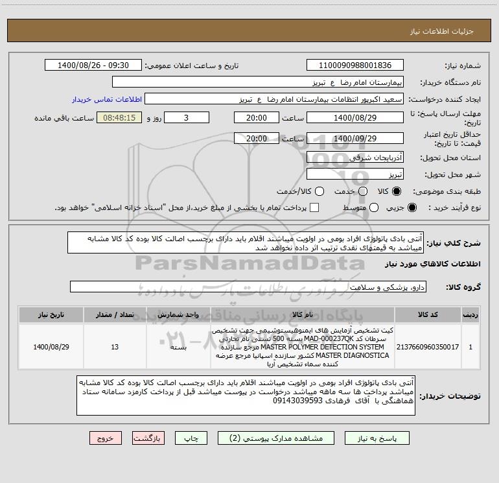Toggle the Islamic treasury payment checkbox
The height and width of the screenshot is (483, 499).
314,207
